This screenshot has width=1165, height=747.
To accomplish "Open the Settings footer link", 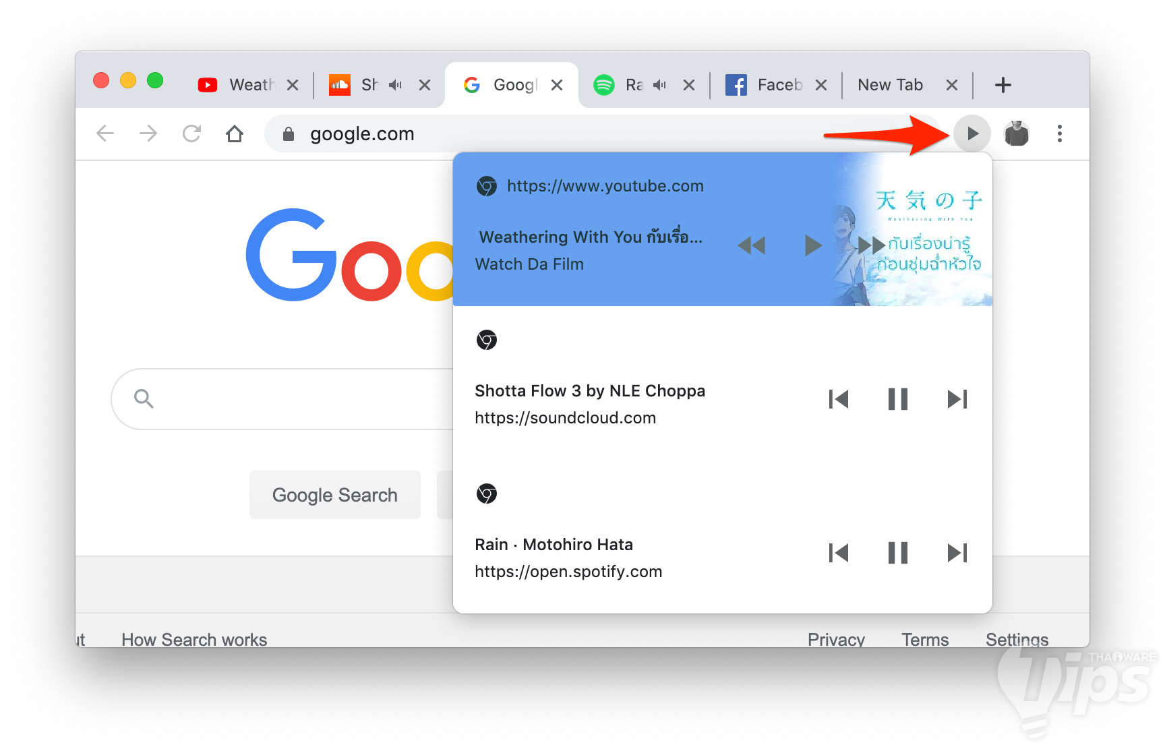I will [1017, 639].
